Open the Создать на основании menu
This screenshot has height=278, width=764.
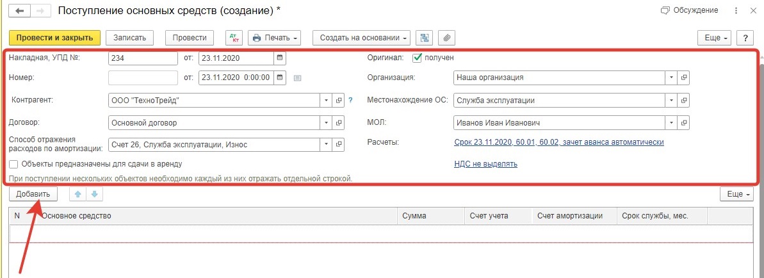[x=362, y=38]
